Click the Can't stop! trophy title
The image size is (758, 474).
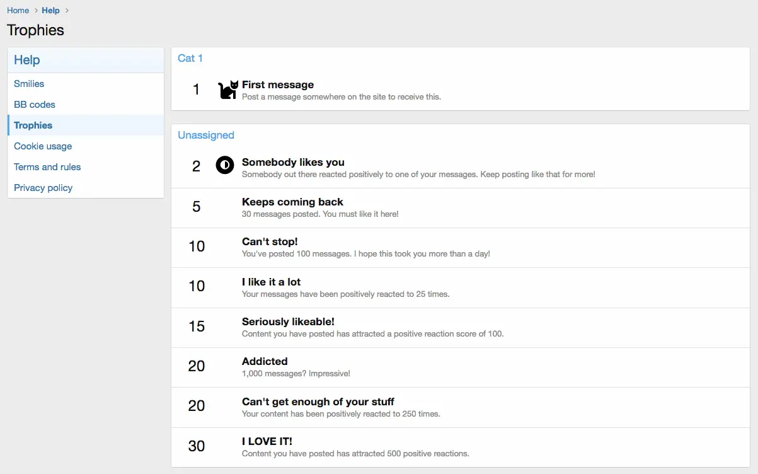coord(270,241)
